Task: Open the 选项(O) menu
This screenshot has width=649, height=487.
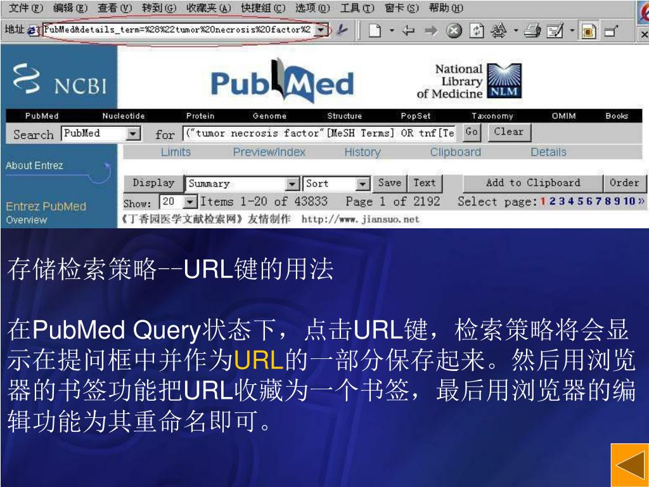Action: [x=312, y=8]
